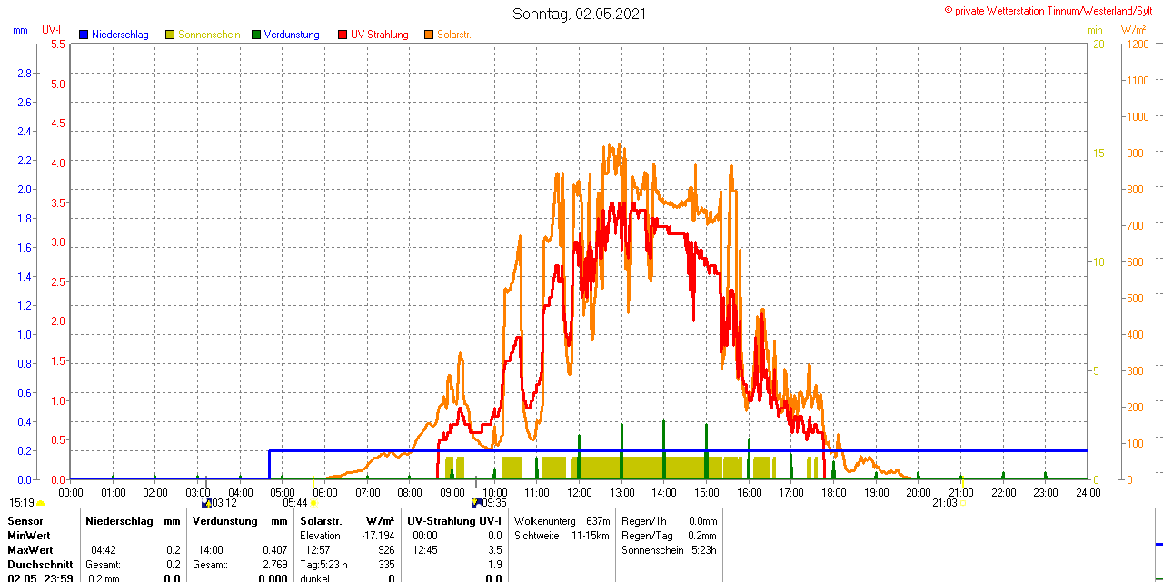Click the blue Niederschlag legend swatch

[84, 35]
